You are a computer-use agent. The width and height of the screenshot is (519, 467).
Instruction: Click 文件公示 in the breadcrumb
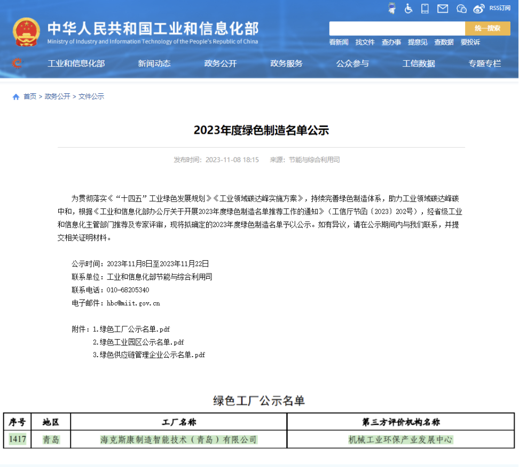(x=91, y=96)
